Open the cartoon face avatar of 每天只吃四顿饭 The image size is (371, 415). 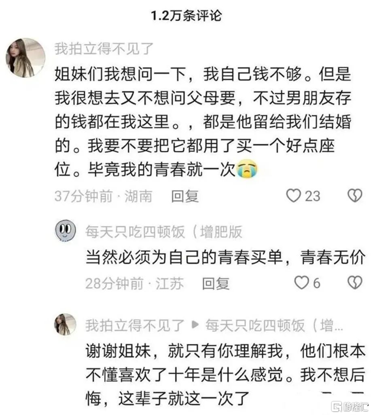point(65,230)
